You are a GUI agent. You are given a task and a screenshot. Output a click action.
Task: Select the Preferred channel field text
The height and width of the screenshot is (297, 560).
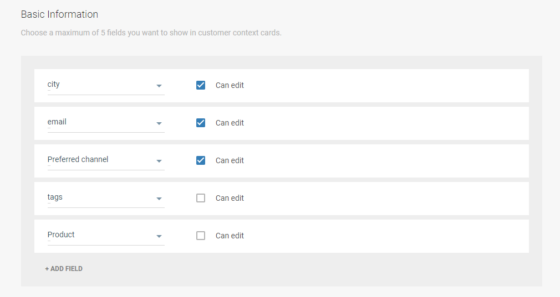point(78,160)
